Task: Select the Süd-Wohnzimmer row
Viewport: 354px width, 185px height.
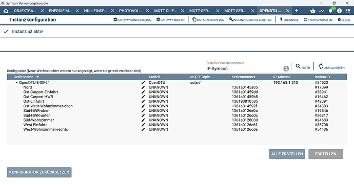Action: click(x=177, y=120)
